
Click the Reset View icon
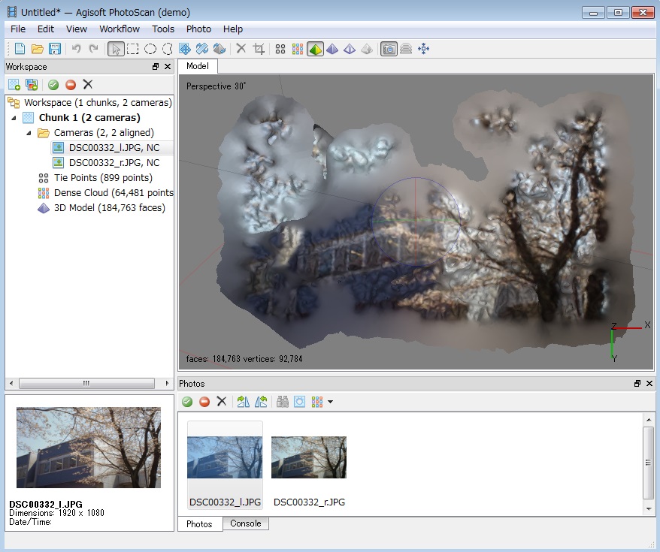click(x=423, y=49)
